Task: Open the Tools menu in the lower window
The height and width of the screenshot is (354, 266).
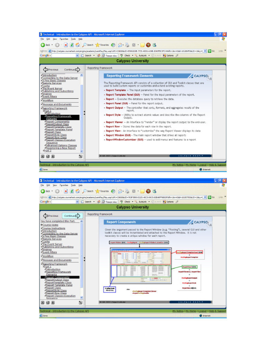Action: click(x=73, y=185)
